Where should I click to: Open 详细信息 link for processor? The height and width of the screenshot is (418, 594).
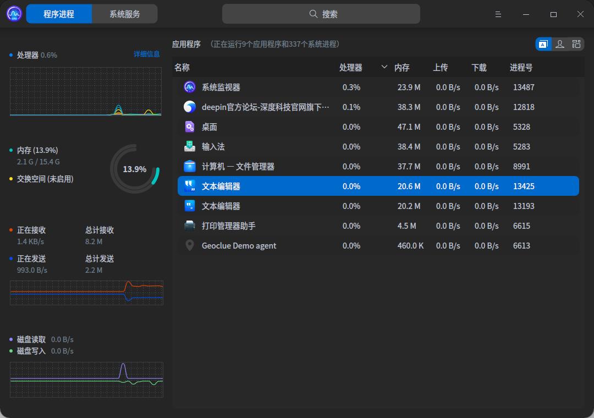tap(146, 54)
